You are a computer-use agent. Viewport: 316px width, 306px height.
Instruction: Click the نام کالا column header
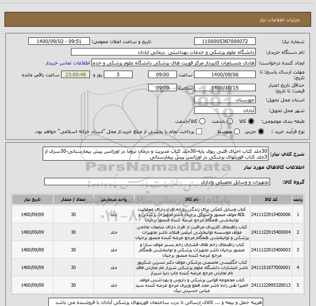click(x=192, y=200)
